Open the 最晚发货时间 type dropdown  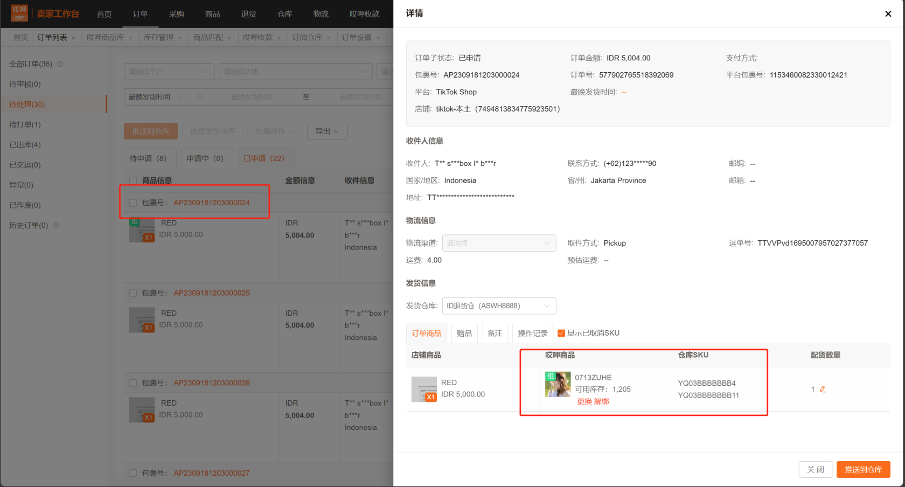coord(156,97)
